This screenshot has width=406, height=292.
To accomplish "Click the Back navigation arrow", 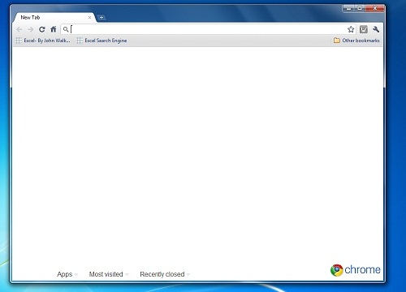I will click(x=19, y=29).
